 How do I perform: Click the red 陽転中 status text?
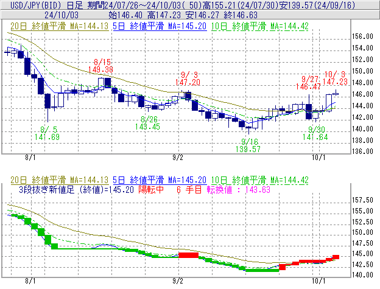pyautogui.click(x=151, y=189)
